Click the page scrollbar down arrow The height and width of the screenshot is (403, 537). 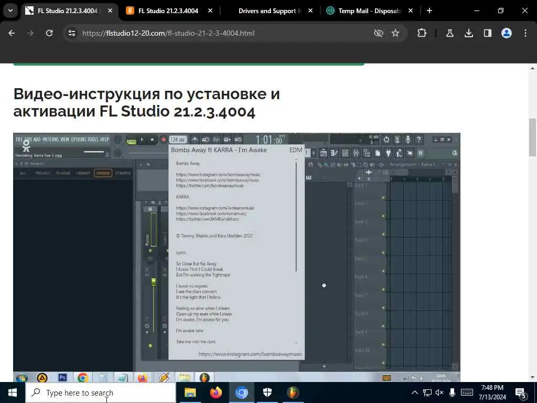532,378
